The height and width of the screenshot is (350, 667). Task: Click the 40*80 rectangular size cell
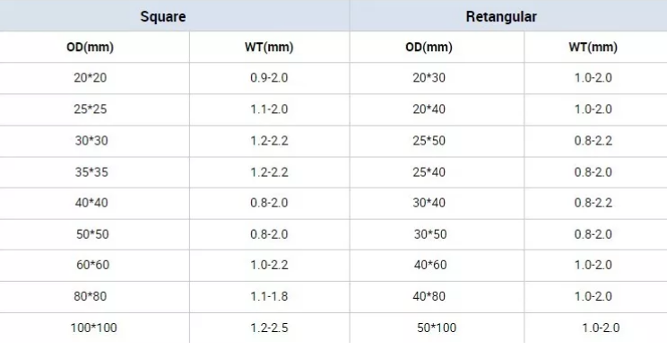(429, 296)
